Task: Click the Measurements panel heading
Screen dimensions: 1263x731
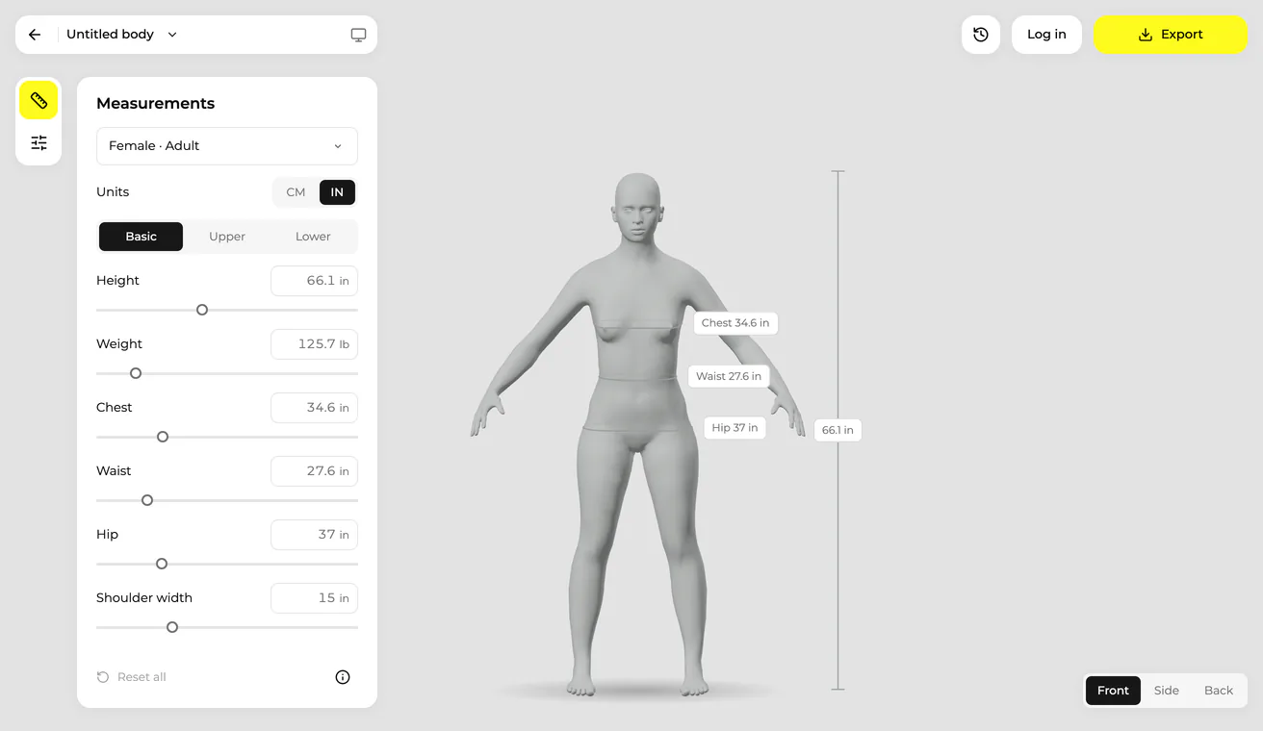Action: click(x=156, y=104)
